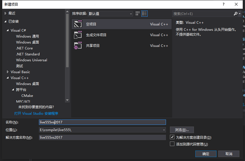Click the tree scrollbar up arrow
This screenshot has width=245, height=161.
pos(67,11)
